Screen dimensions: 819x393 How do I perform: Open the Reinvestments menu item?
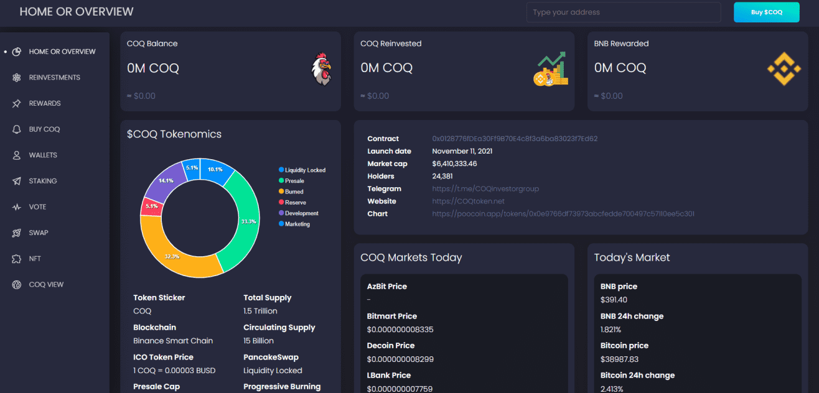point(55,78)
